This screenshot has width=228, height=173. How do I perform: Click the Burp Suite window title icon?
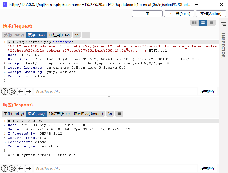(5, 5)
